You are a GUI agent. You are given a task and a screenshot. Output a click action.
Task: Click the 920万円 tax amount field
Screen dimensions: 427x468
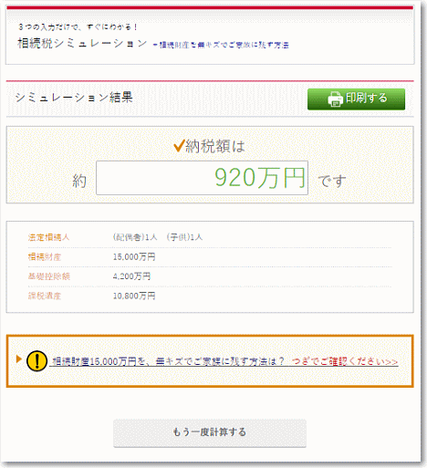click(202, 178)
